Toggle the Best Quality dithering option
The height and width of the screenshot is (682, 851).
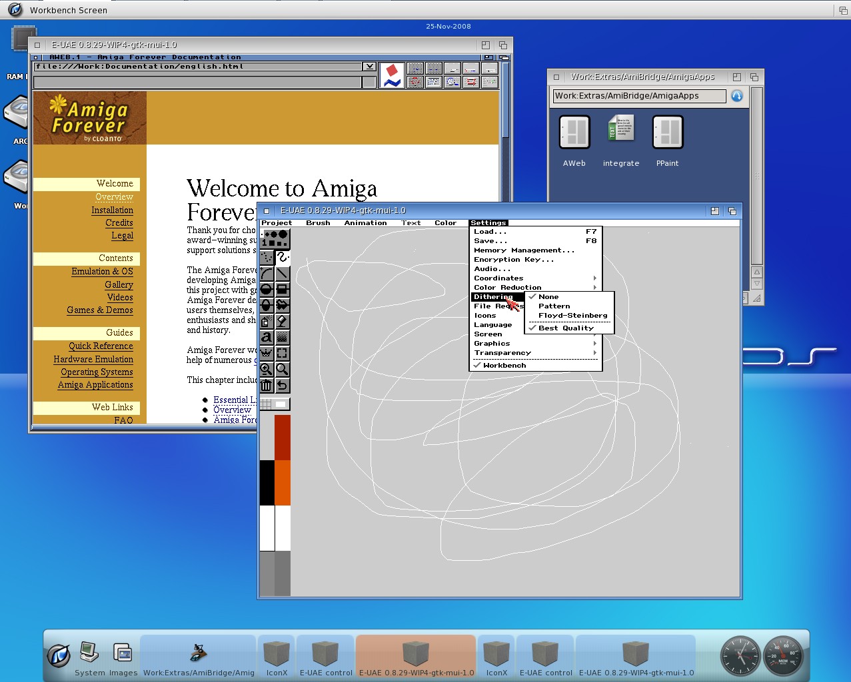tap(569, 328)
